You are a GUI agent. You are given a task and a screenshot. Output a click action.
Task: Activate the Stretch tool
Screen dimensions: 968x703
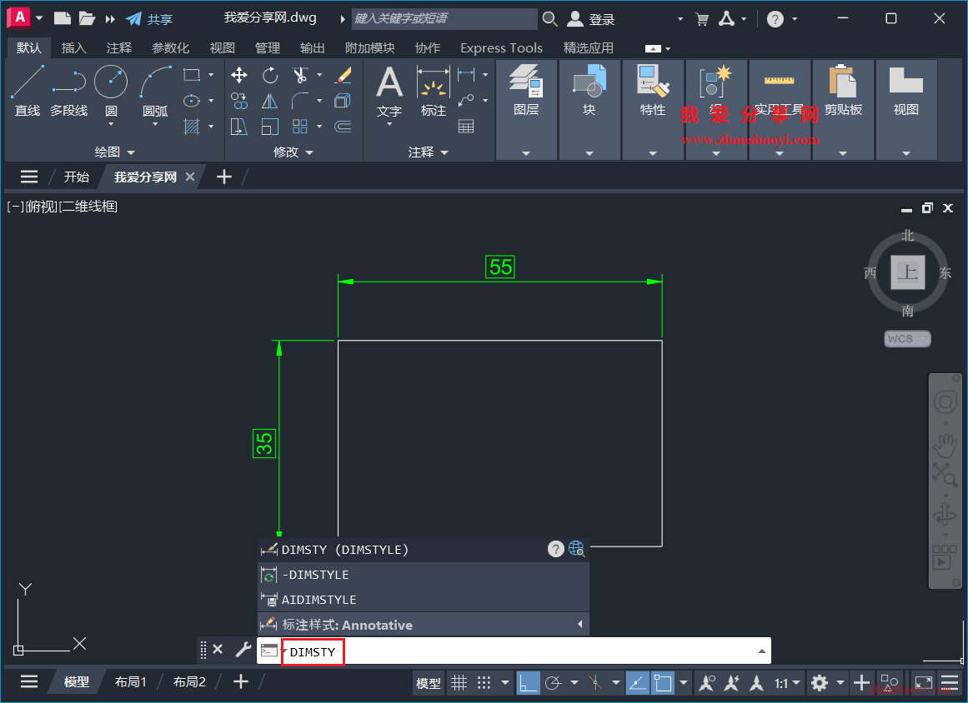point(239,127)
